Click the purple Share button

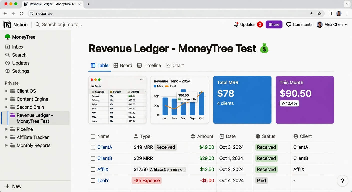point(274,24)
